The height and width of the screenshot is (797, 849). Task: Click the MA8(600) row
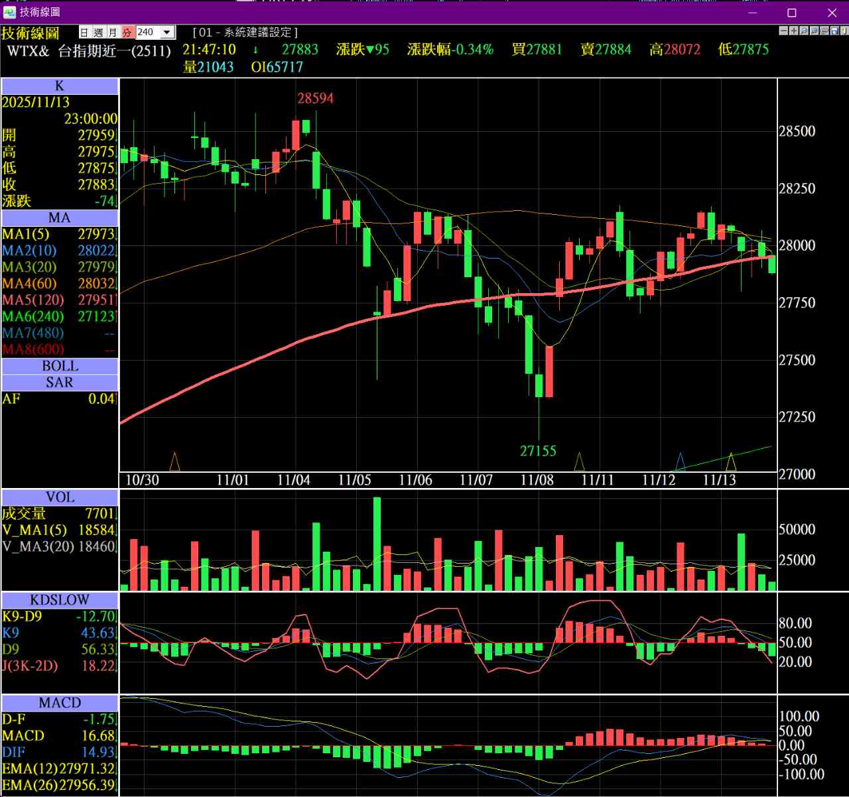(60, 349)
